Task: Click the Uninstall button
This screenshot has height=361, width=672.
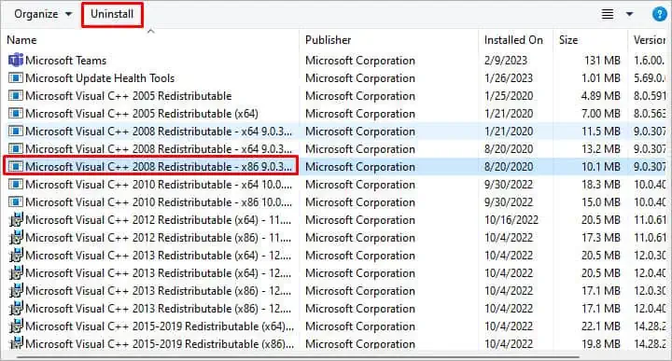Action: 112,14
